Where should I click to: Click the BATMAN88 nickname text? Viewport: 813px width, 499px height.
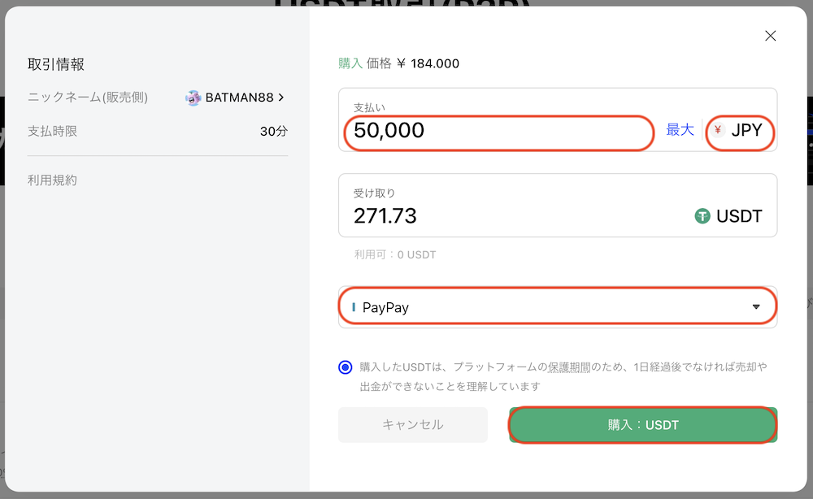pos(239,98)
